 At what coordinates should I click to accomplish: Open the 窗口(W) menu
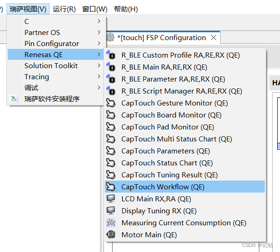[x=95, y=9]
